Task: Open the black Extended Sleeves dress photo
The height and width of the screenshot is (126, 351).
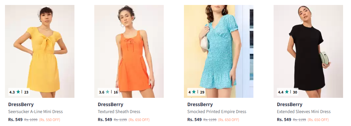Action: [x=308, y=51]
